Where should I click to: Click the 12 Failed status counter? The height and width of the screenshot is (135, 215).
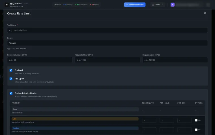pos(94,5)
